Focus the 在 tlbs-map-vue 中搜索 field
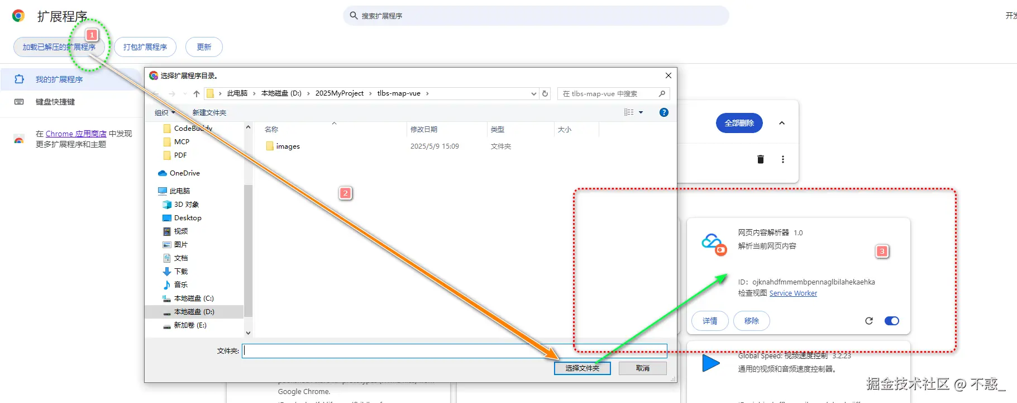This screenshot has width=1017, height=403. (x=613, y=94)
